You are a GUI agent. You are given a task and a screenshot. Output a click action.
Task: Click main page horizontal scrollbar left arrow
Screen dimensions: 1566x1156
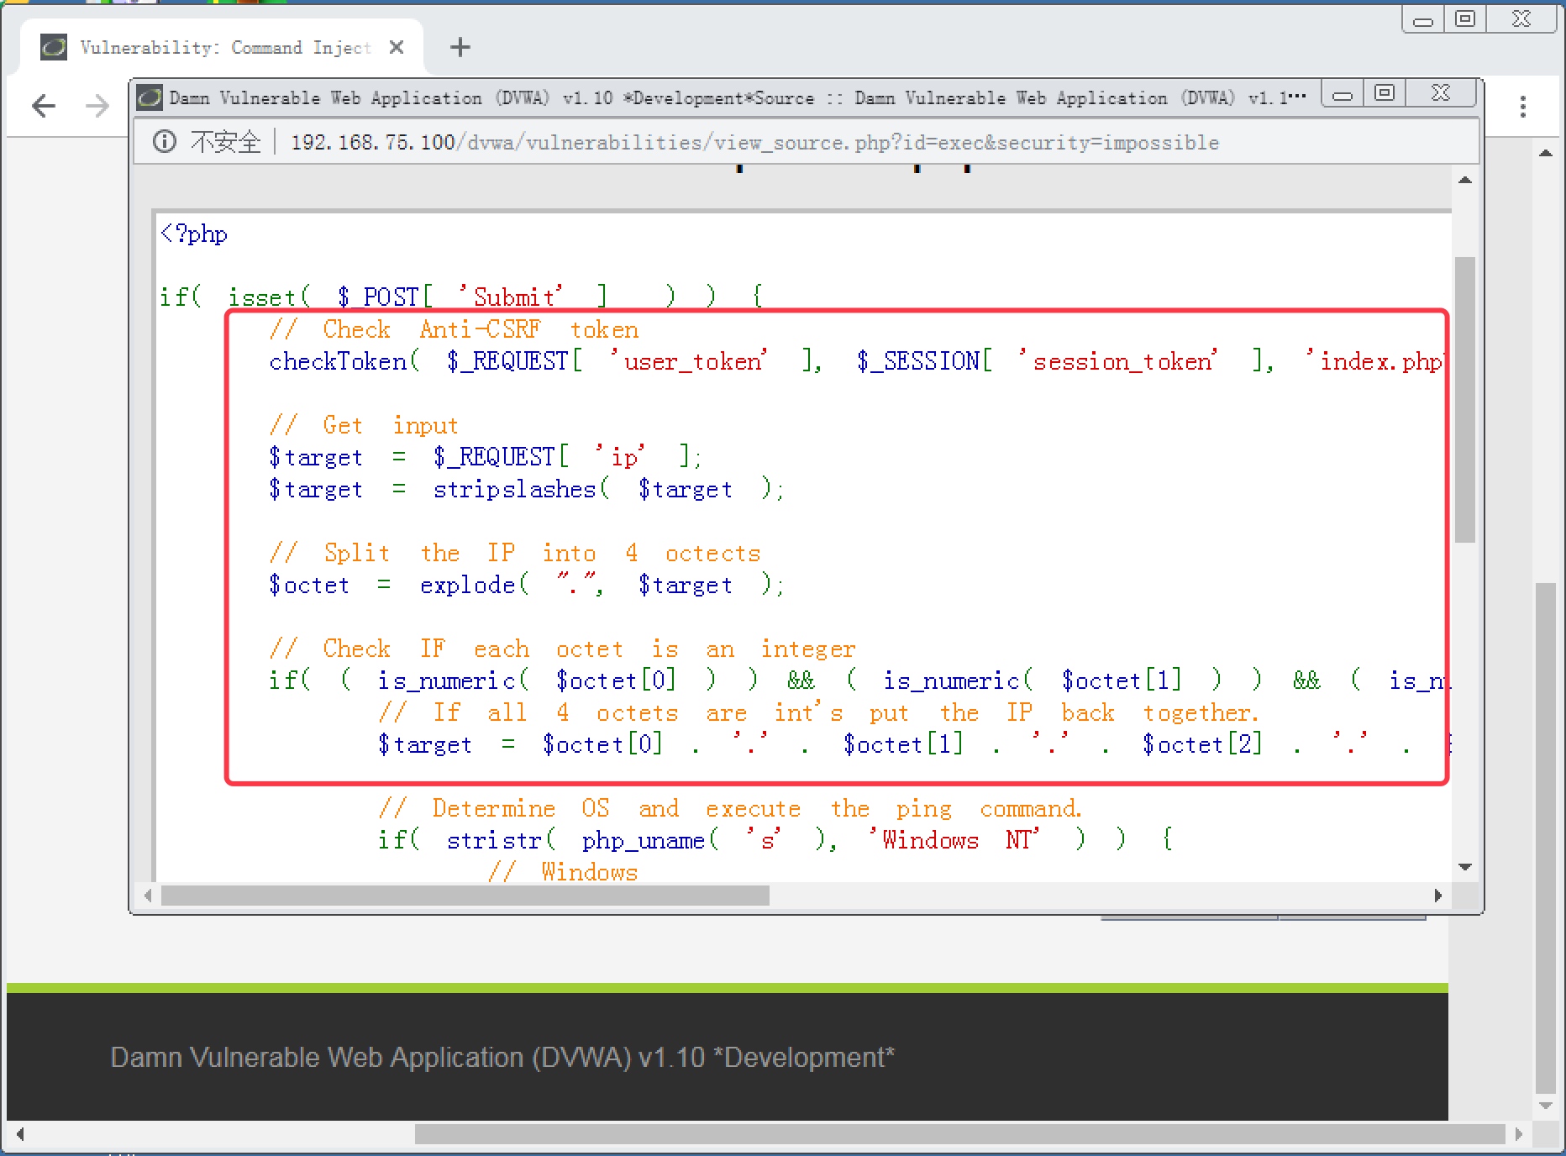pos(18,1134)
